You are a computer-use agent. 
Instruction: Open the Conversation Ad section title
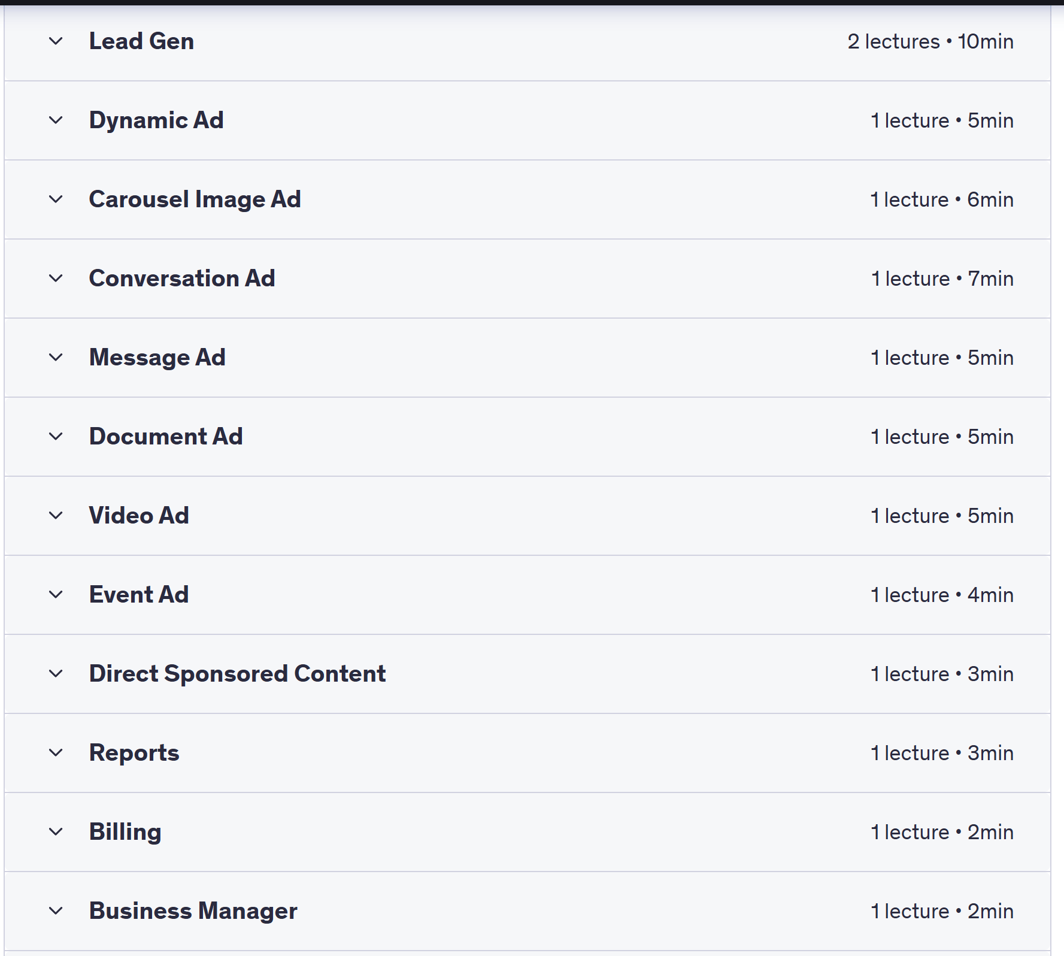click(x=182, y=279)
